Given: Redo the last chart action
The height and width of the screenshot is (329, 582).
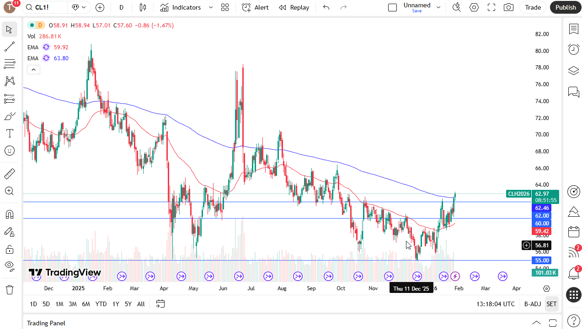Looking at the screenshot, I should point(343,7).
